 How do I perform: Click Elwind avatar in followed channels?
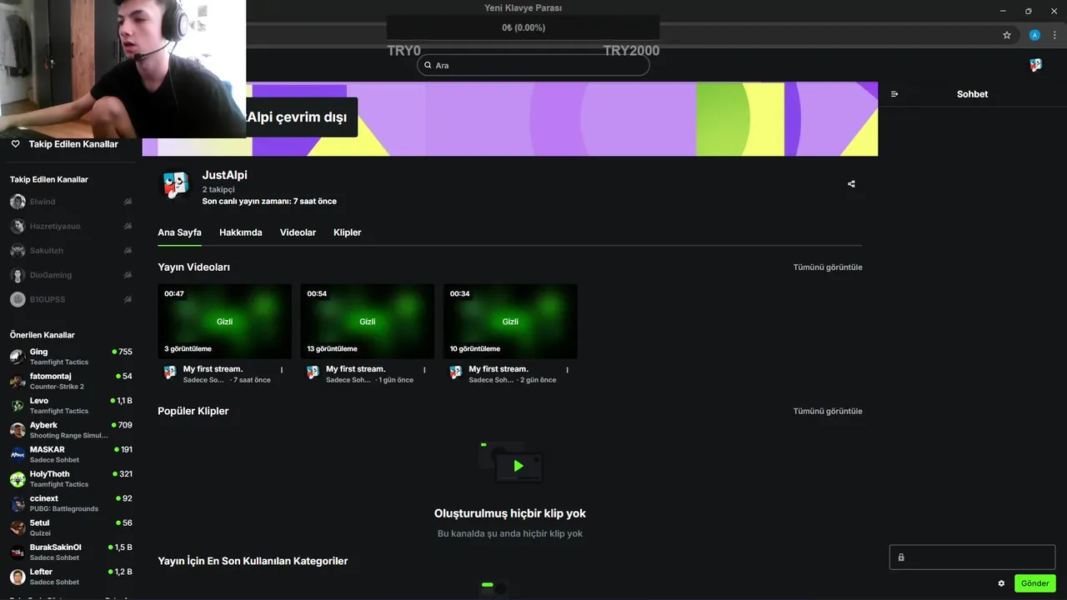tap(18, 202)
